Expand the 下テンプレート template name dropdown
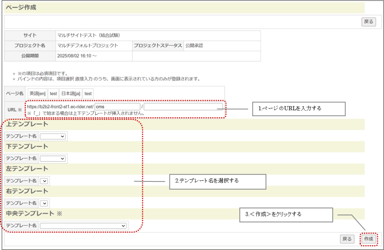The height and width of the screenshot is (250, 384). [53, 159]
